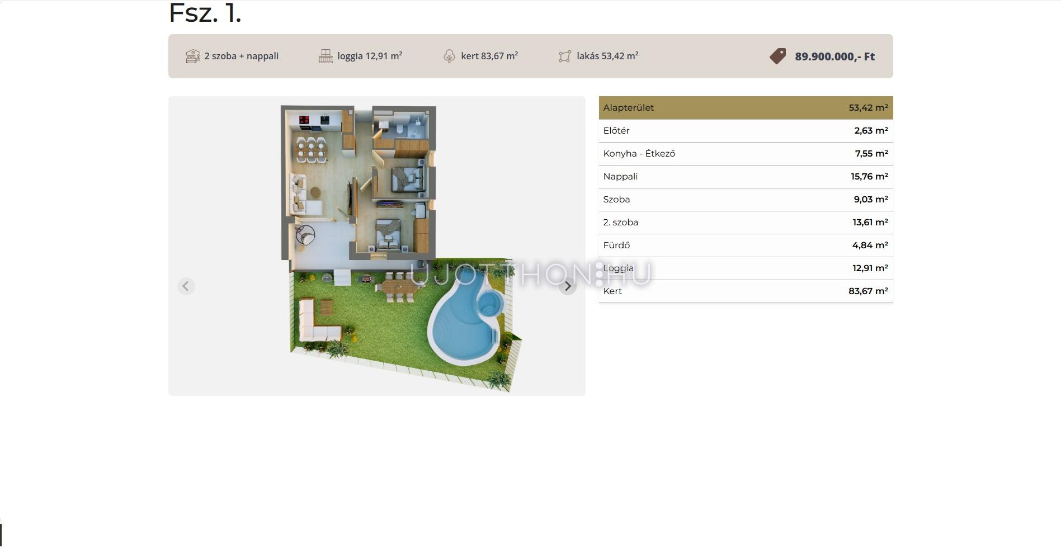Screen dimensions: 1061x548
Task: Click the Konyha - Étkező table row
Action: click(x=746, y=154)
